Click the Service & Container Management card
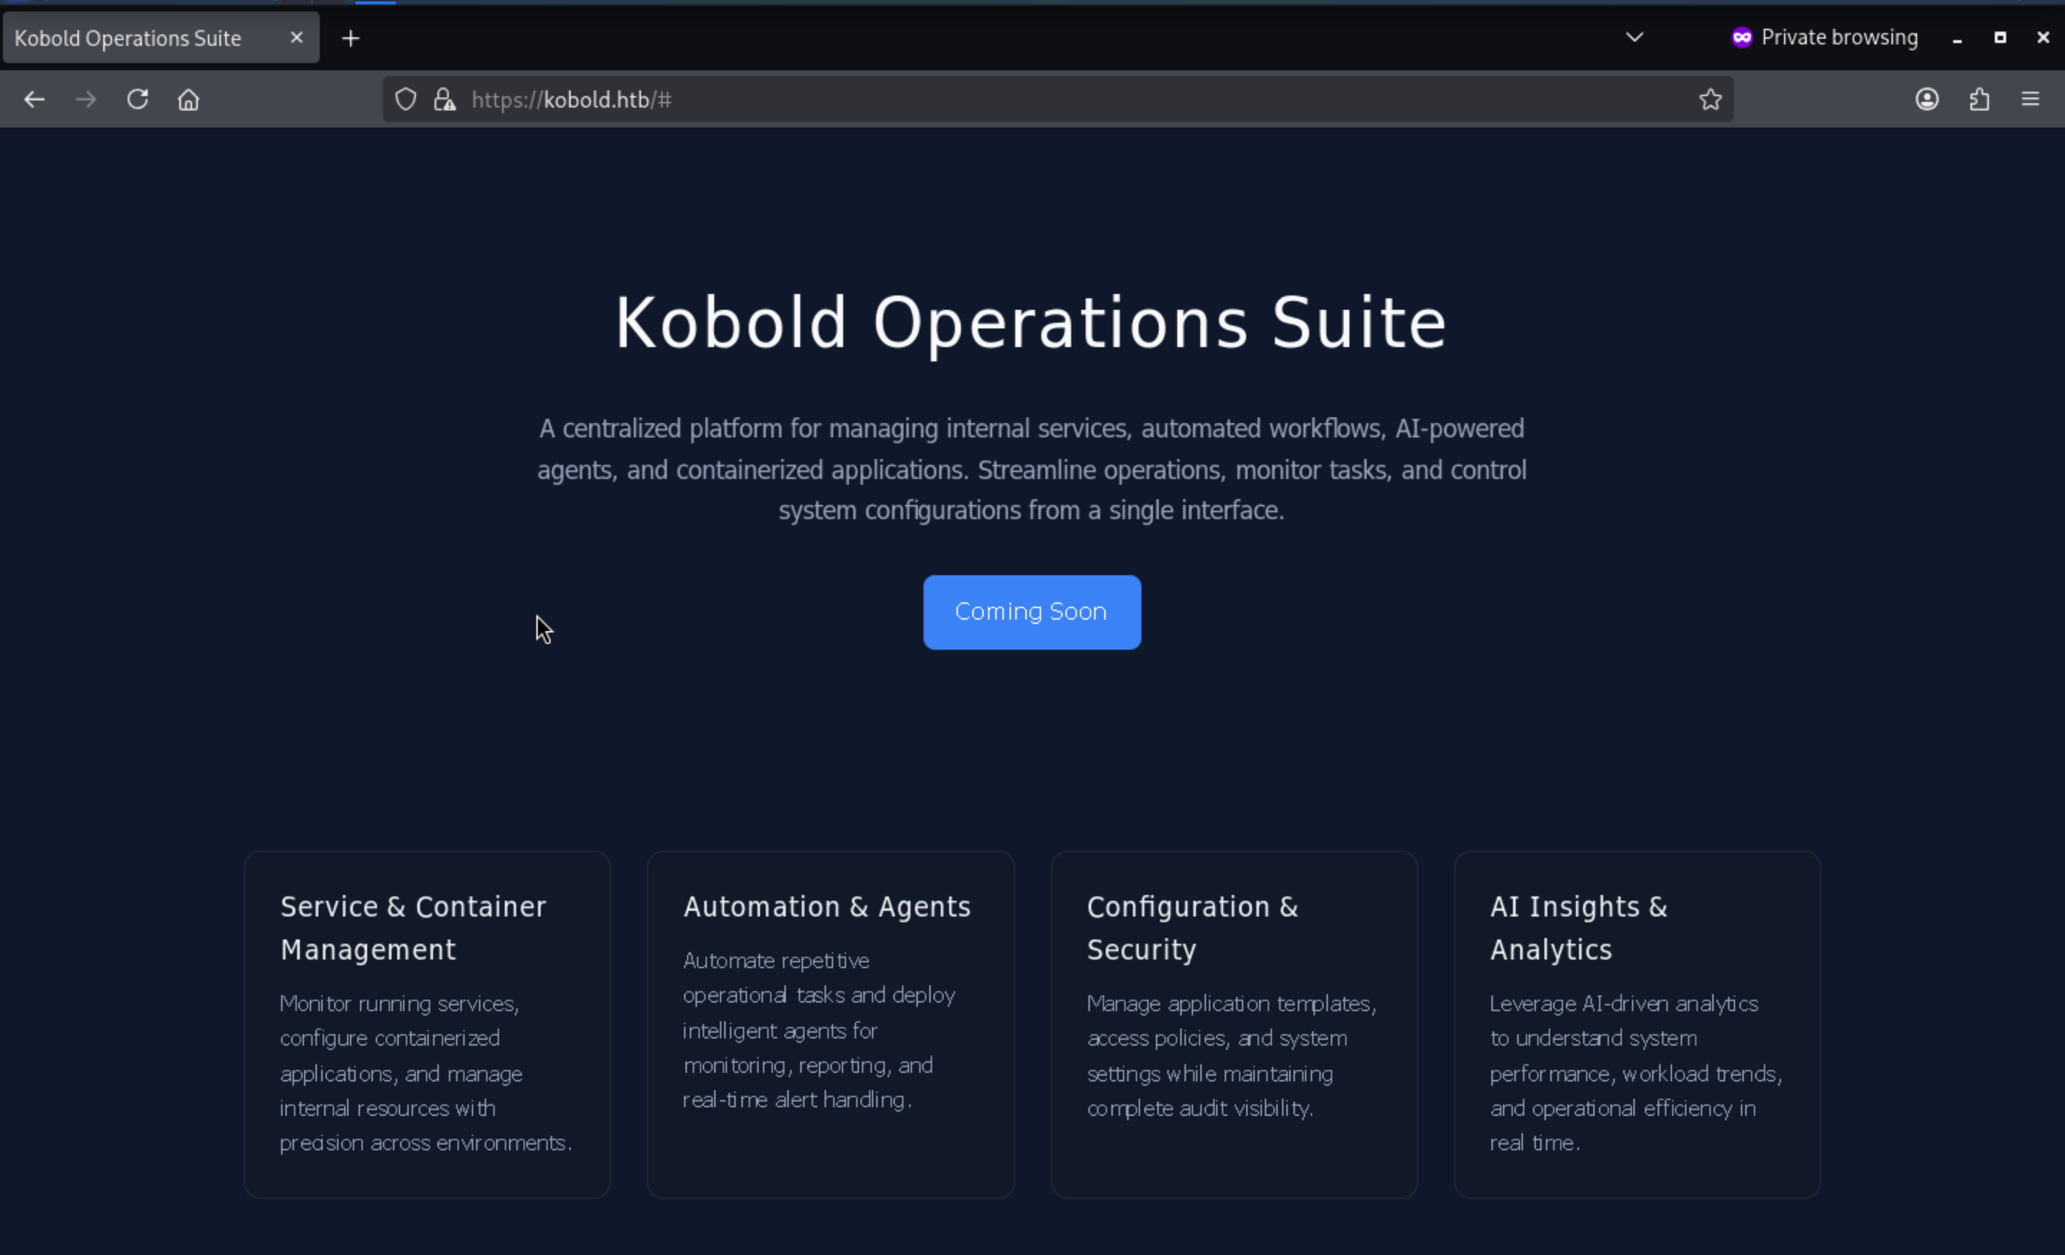The height and width of the screenshot is (1255, 2065). [427, 1023]
